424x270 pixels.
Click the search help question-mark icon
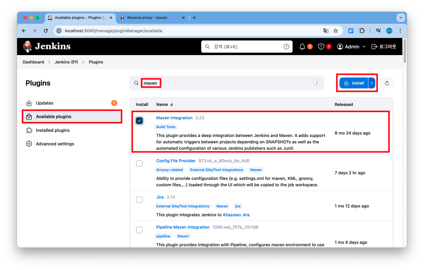[286, 47]
